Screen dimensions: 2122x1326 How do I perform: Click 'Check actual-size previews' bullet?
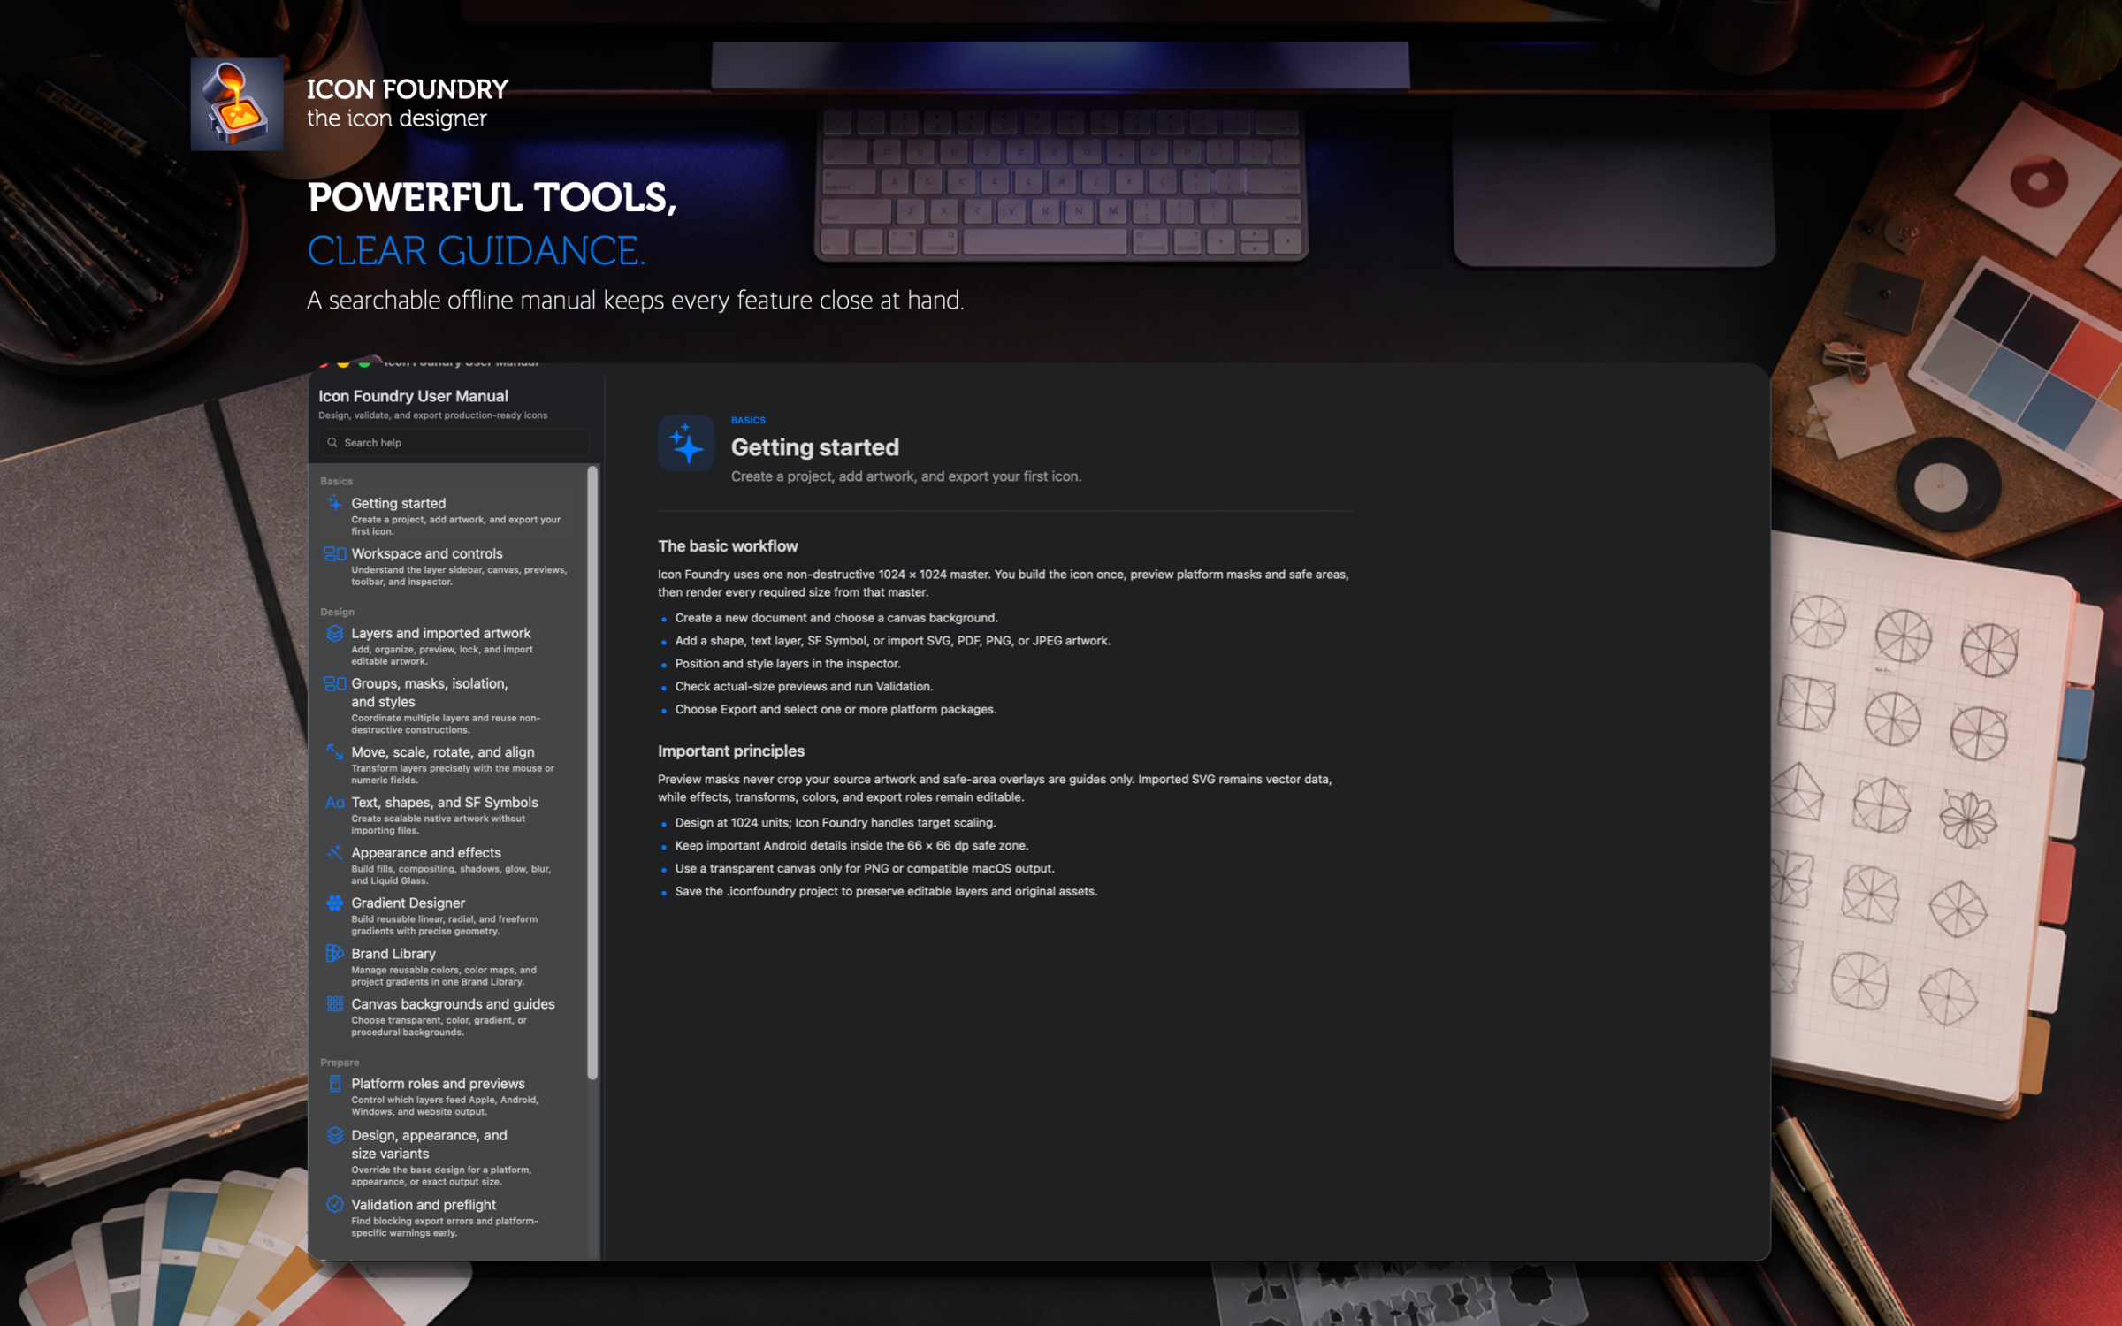(804, 686)
